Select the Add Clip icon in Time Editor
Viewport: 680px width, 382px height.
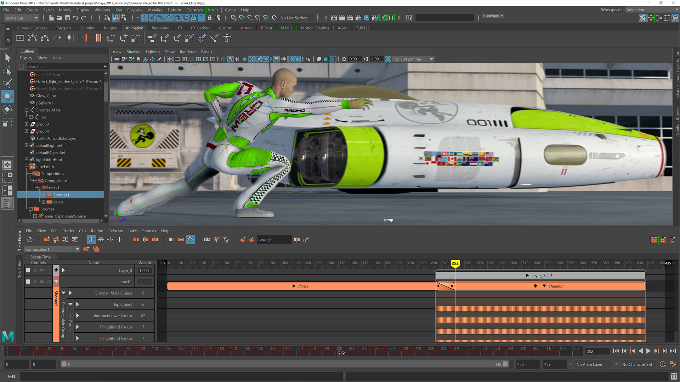[46, 239]
